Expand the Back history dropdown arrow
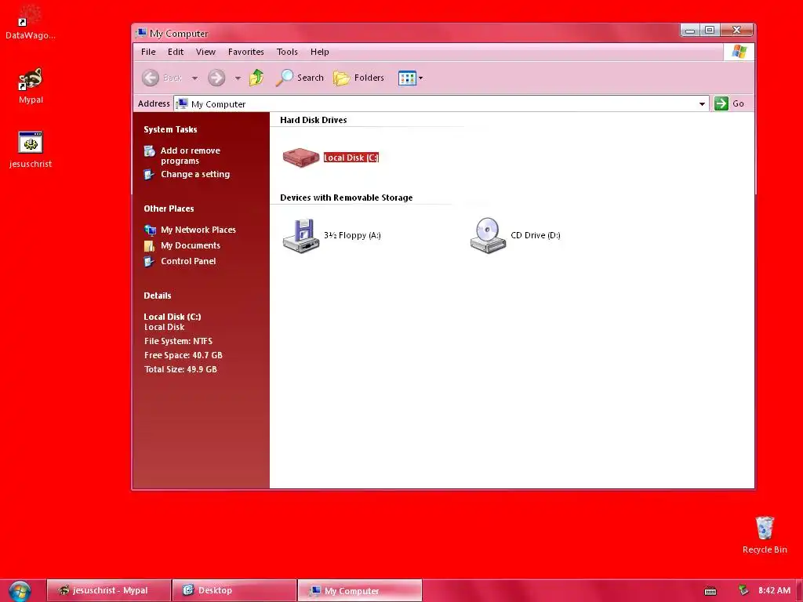 (x=194, y=78)
